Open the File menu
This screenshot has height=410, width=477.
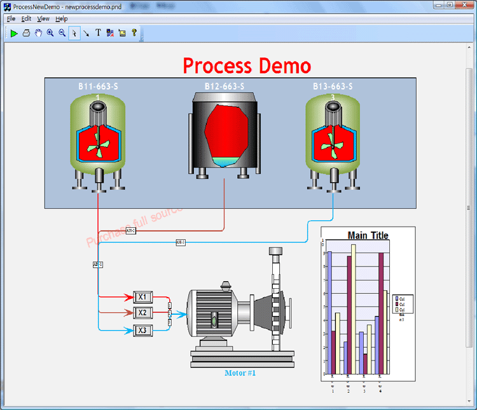coord(11,19)
